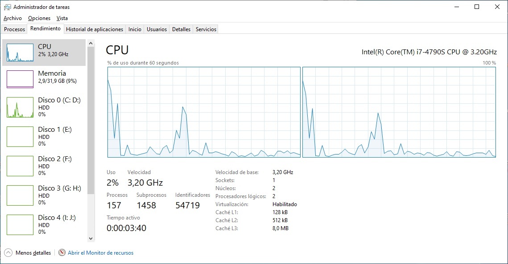The height and width of the screenshot is (264, 508).
Task: Click the Task Manager title bar icon
Action: (7, 7)
